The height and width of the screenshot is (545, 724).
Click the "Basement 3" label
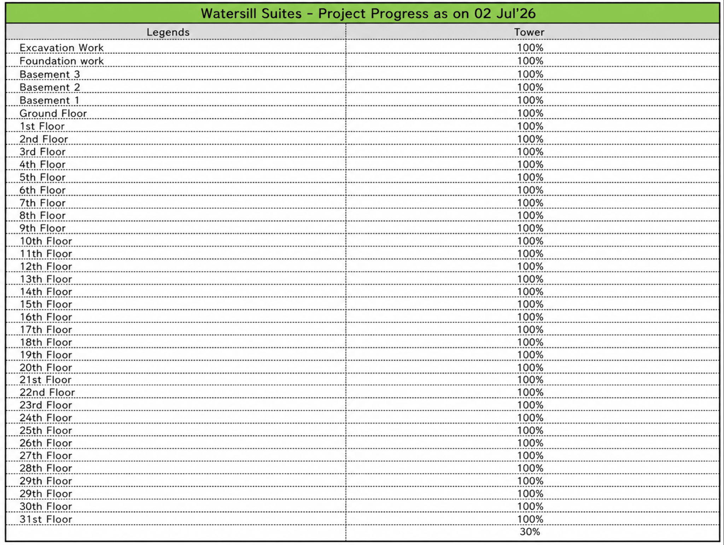tap(50, 74)
